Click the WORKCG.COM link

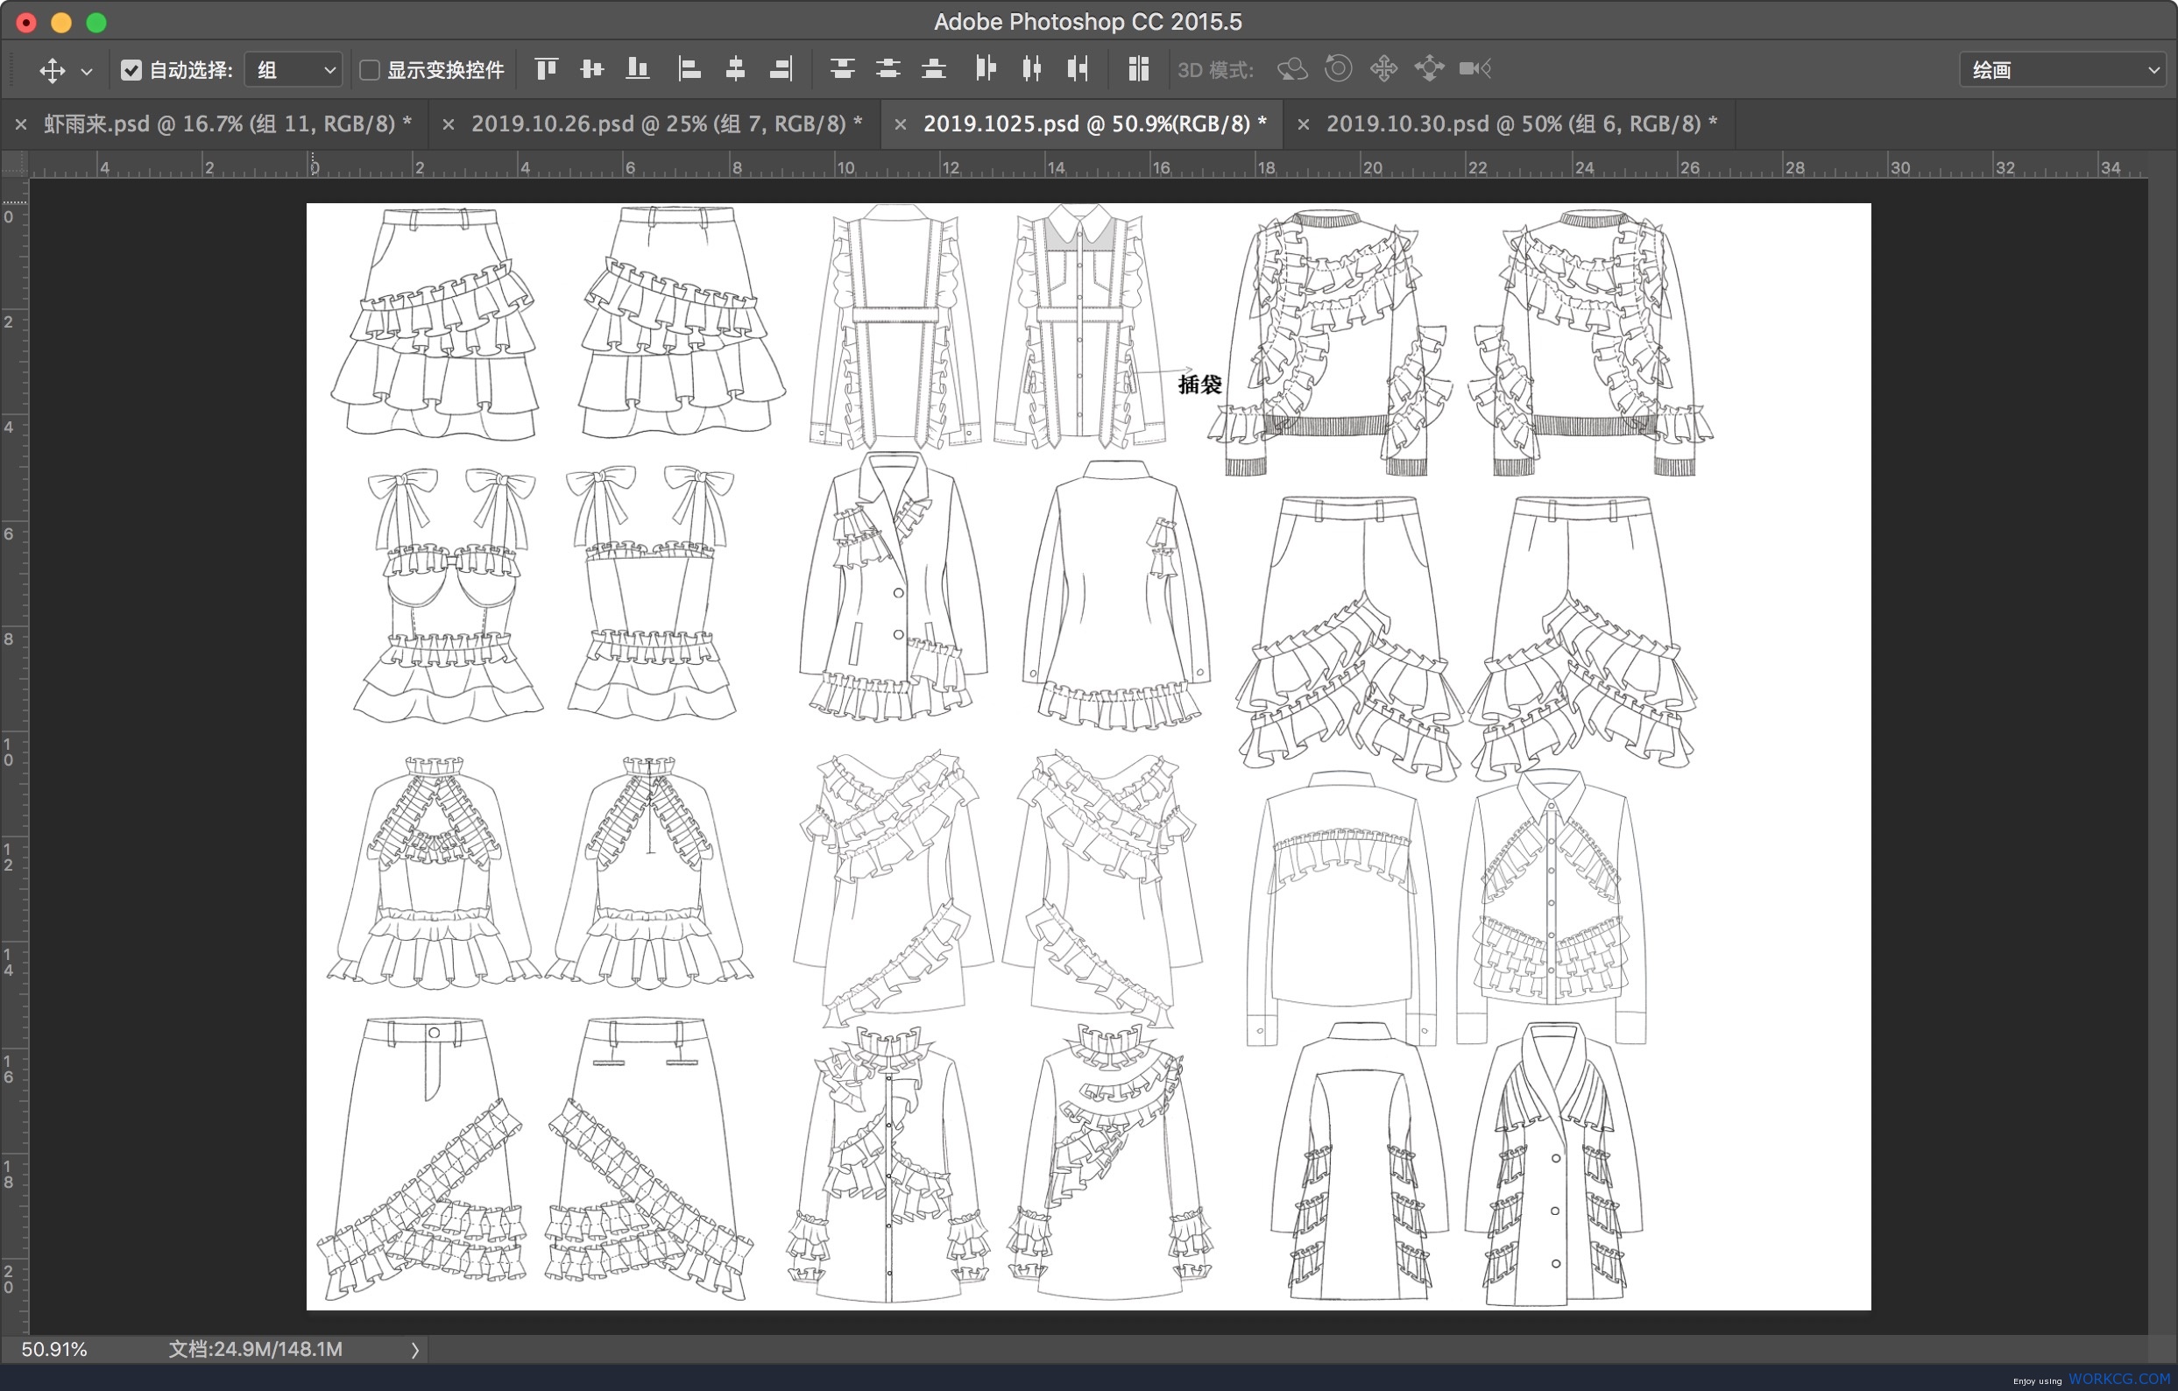pyautogui.click(x=2119, y=1380)
